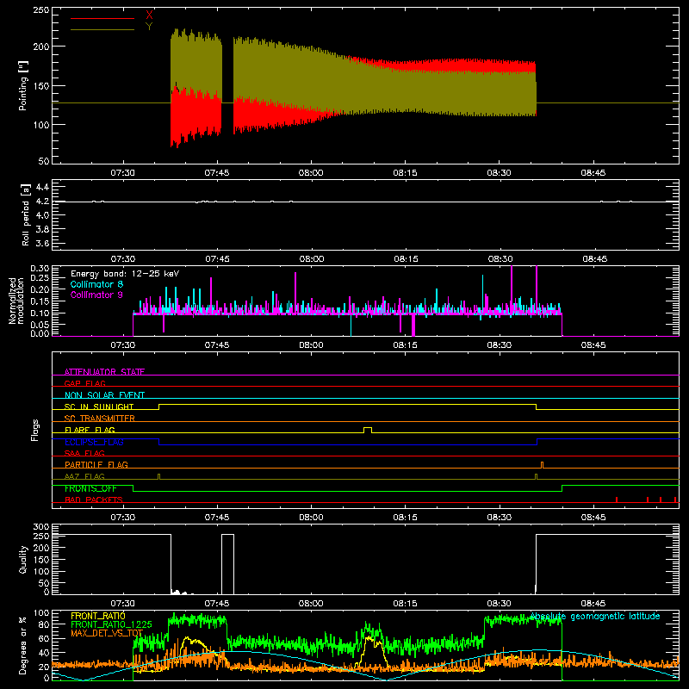Image resolution: width=689 pixels, height=689 pixels.
Task: Click the 3.6 tick on Roll period axis
Action: pyautogui.click(x=42, y=243)
